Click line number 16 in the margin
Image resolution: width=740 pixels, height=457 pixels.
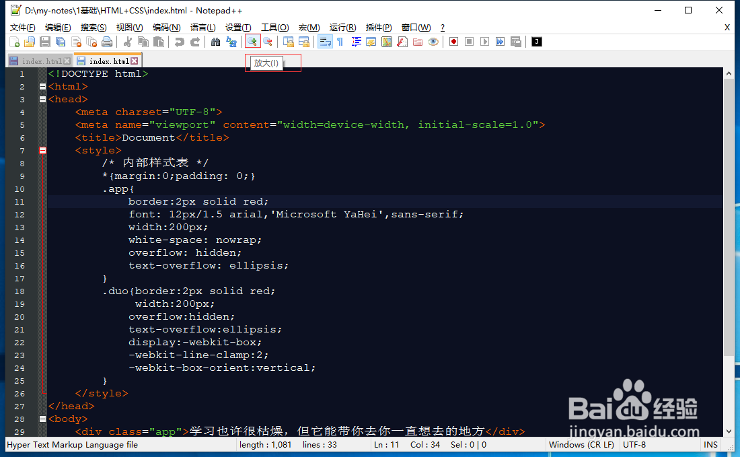tap(20, 266)
